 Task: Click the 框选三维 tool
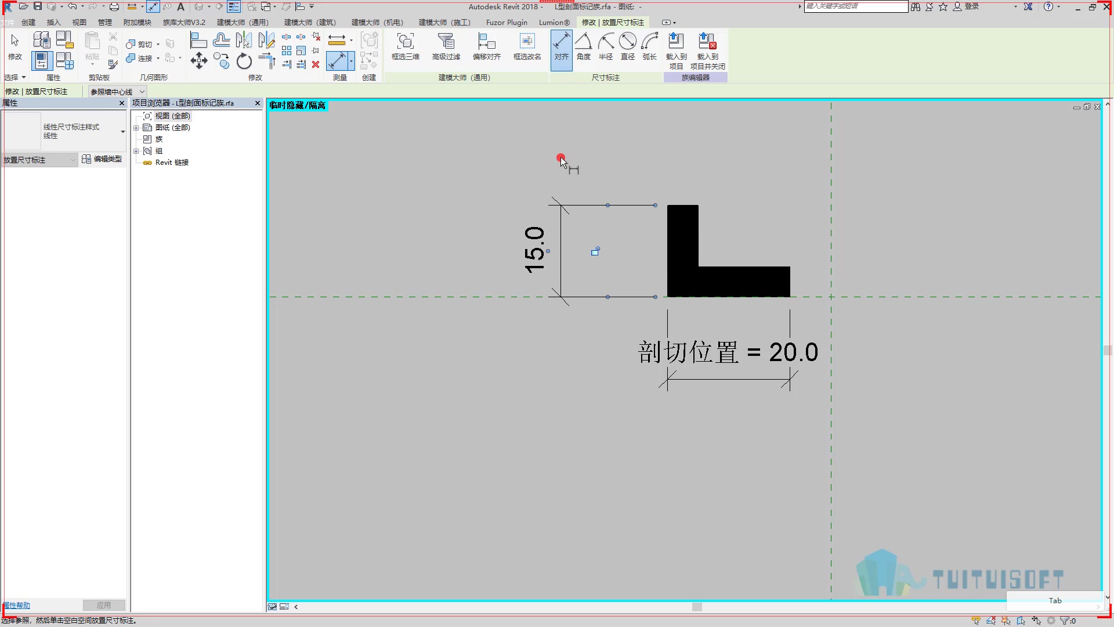(x=406, y=46)
